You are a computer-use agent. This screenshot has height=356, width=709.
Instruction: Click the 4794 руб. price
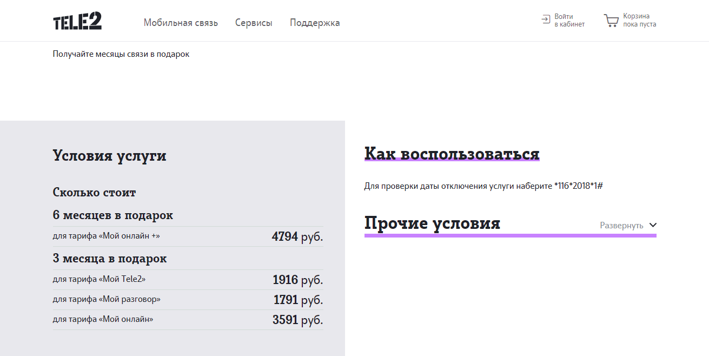click(297, 236)
